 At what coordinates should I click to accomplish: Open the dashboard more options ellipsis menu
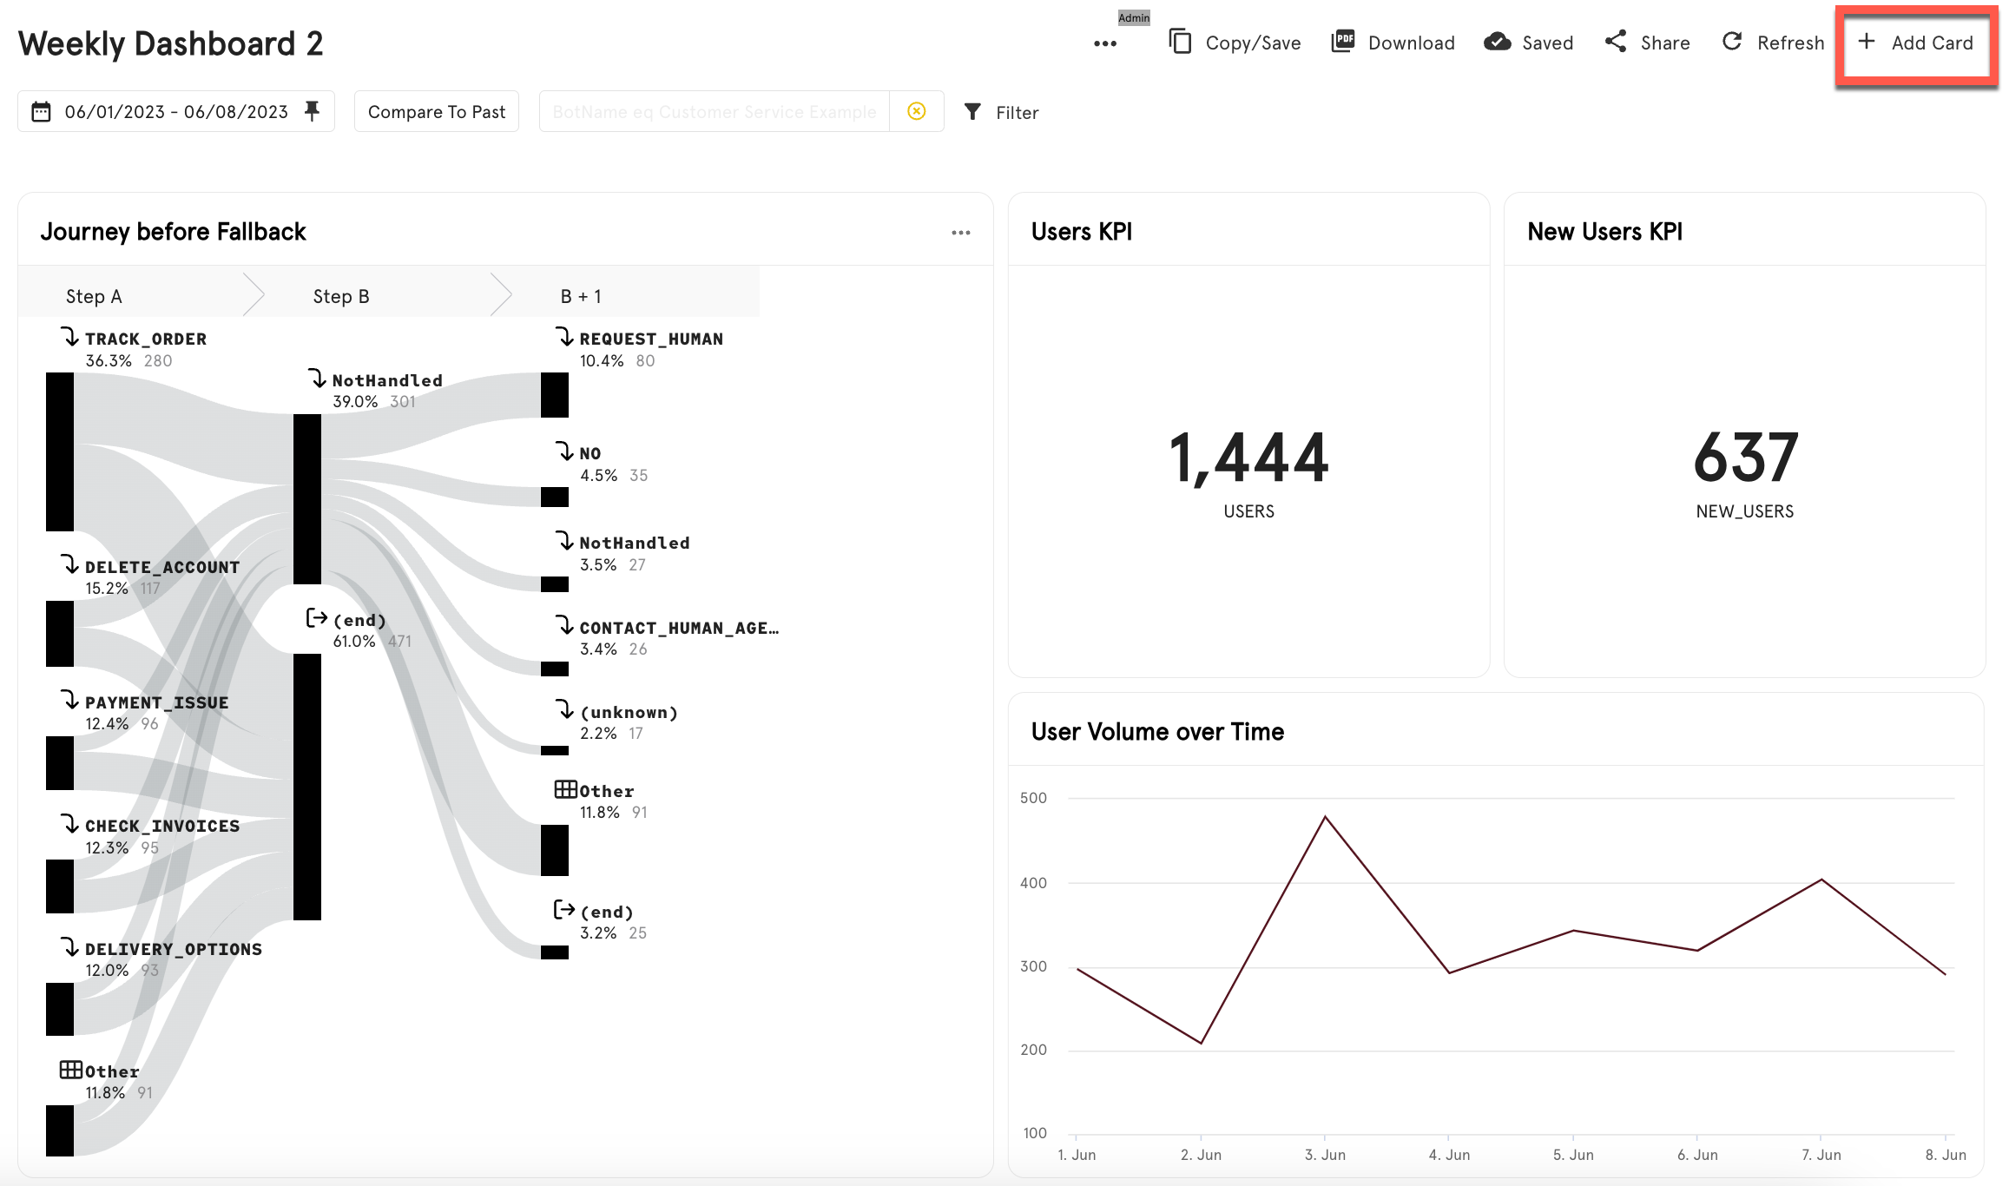coord(1104,43)
